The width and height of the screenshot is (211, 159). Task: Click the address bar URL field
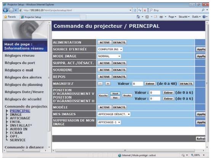point(74,10)
